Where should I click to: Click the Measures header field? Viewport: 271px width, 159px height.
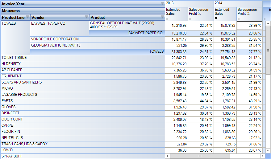tap(83, 11)
